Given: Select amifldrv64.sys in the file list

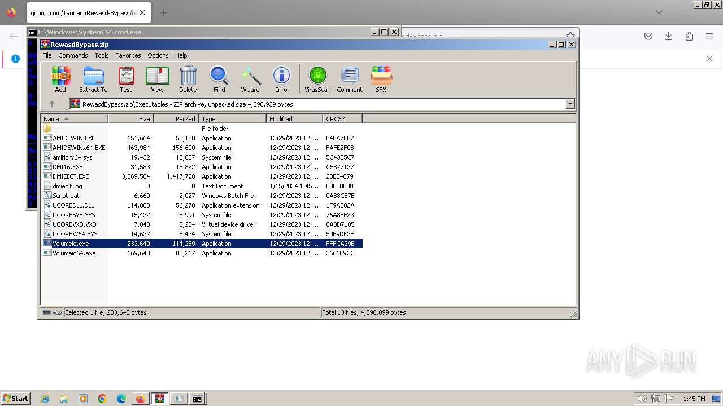Looking at the screenshot, I should tap(202, 157).
